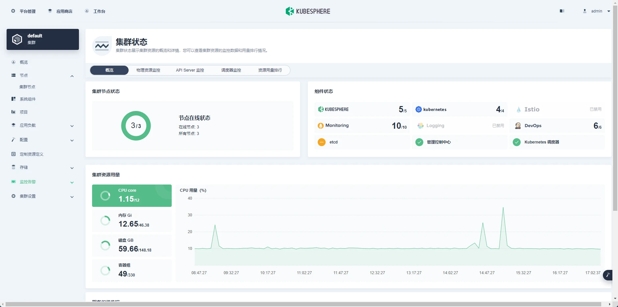Click the Logging component icon
This screenshot has height=307, width=618.
coord(420,126)
